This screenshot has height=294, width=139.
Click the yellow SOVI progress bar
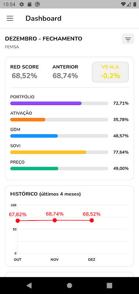[59, 152]
